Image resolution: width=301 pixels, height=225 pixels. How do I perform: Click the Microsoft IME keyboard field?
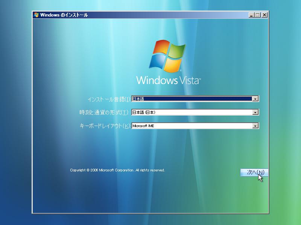click(x=192, y=126)
